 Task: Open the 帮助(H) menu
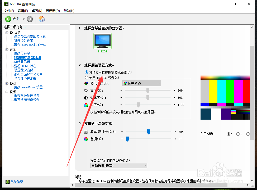coord(69,11)
